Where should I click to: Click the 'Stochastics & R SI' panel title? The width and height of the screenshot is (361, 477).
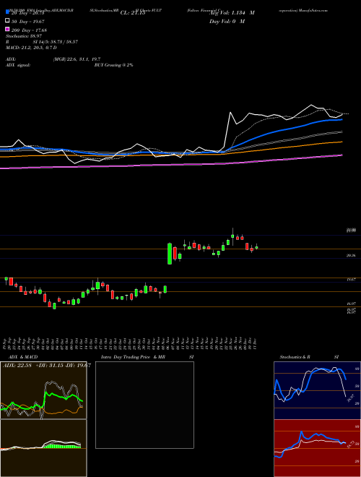pos(309,357)
